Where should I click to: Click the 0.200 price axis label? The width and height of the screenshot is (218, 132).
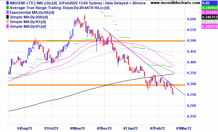(192, 106)
